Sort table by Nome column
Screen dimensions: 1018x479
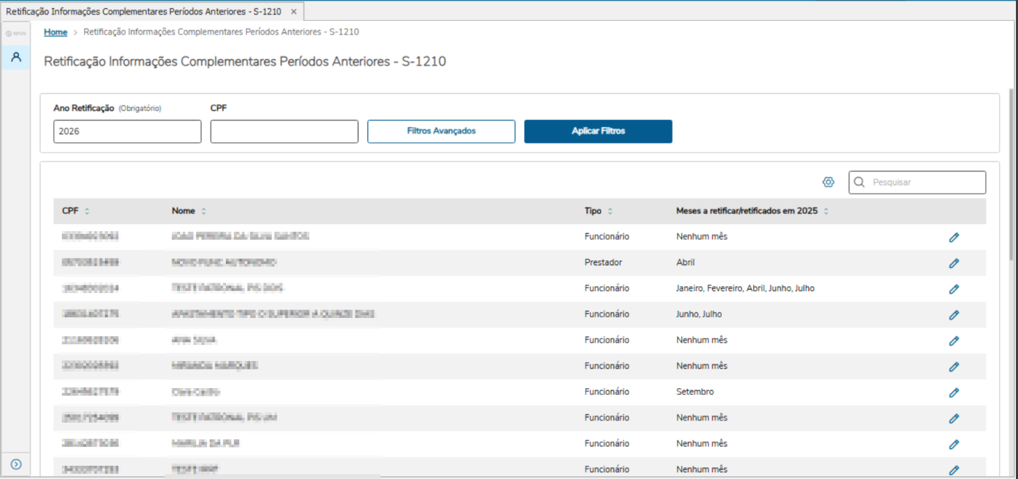point(204,211)
